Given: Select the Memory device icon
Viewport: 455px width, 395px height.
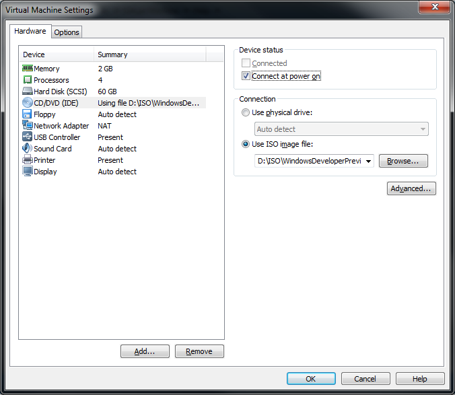Looking at the screenshot, I should [x=28, y=69].
